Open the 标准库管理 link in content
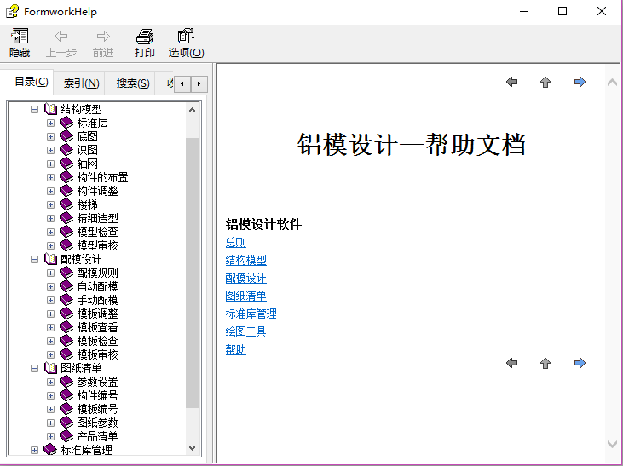623x466 pixels. click(251, 314)
